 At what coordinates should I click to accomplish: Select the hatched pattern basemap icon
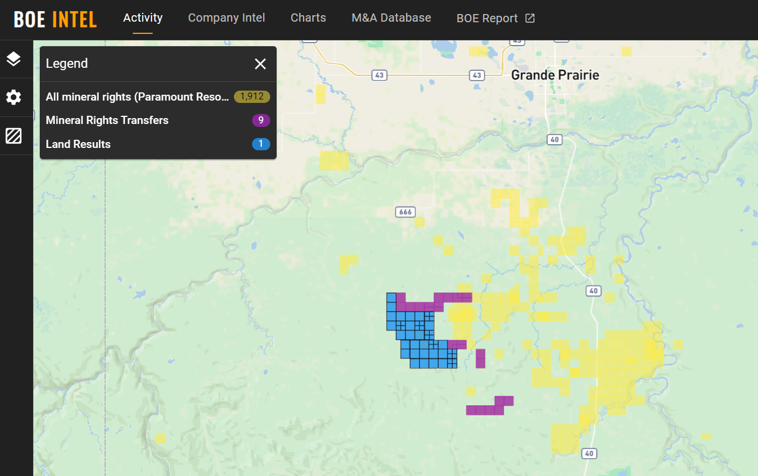(x=13, y=136)
